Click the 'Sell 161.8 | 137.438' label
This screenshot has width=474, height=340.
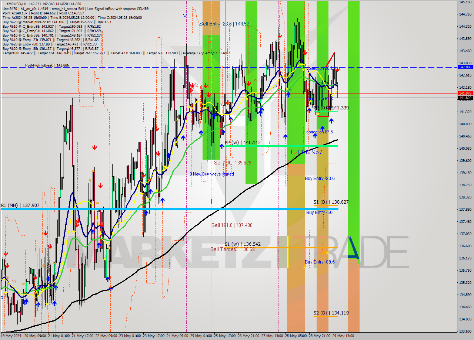point(232,225)
